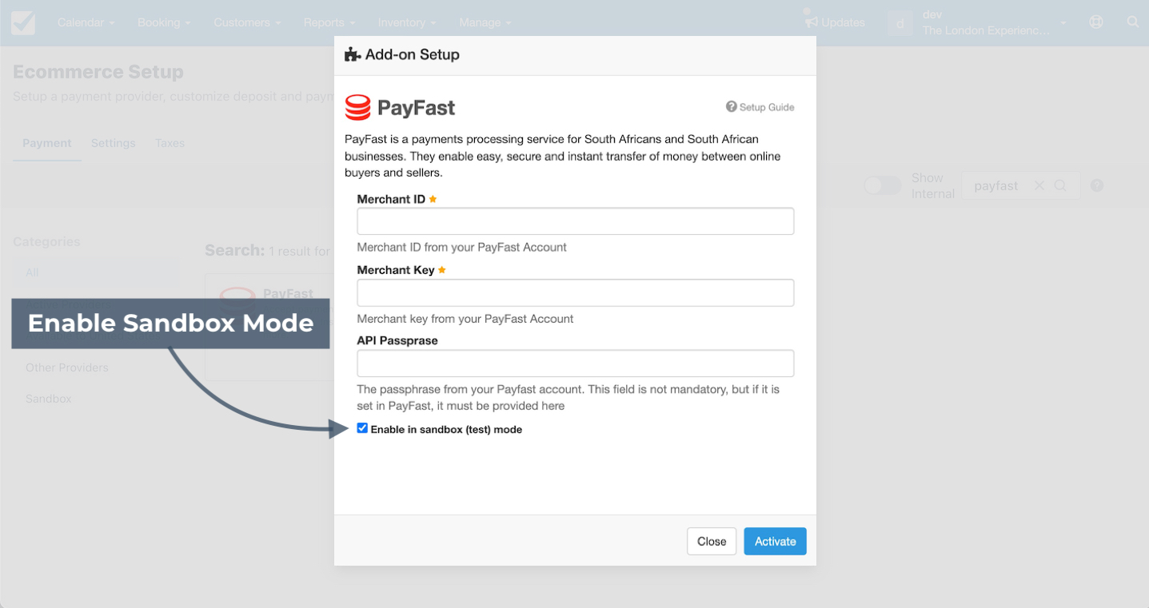
Task: Click the Merchant Key input field
Action: 576,292
